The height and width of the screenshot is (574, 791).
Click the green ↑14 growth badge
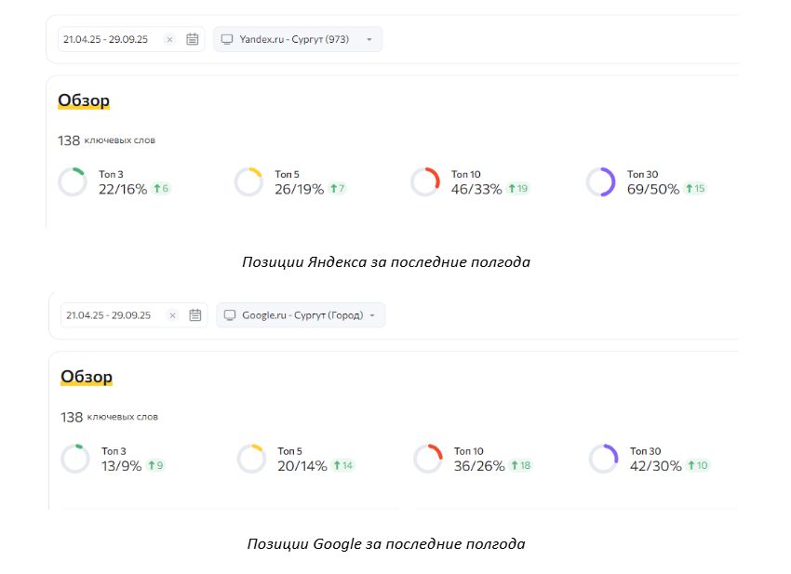pos(342,465)
